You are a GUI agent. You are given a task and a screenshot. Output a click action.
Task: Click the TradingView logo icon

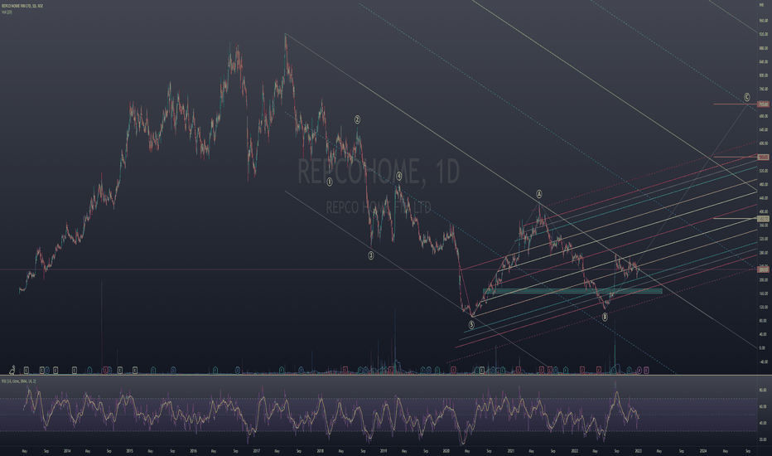(x=12, y=369)
